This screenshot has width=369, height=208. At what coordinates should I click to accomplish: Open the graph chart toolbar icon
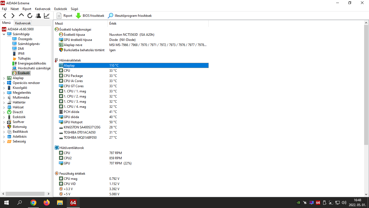[47, 16]
